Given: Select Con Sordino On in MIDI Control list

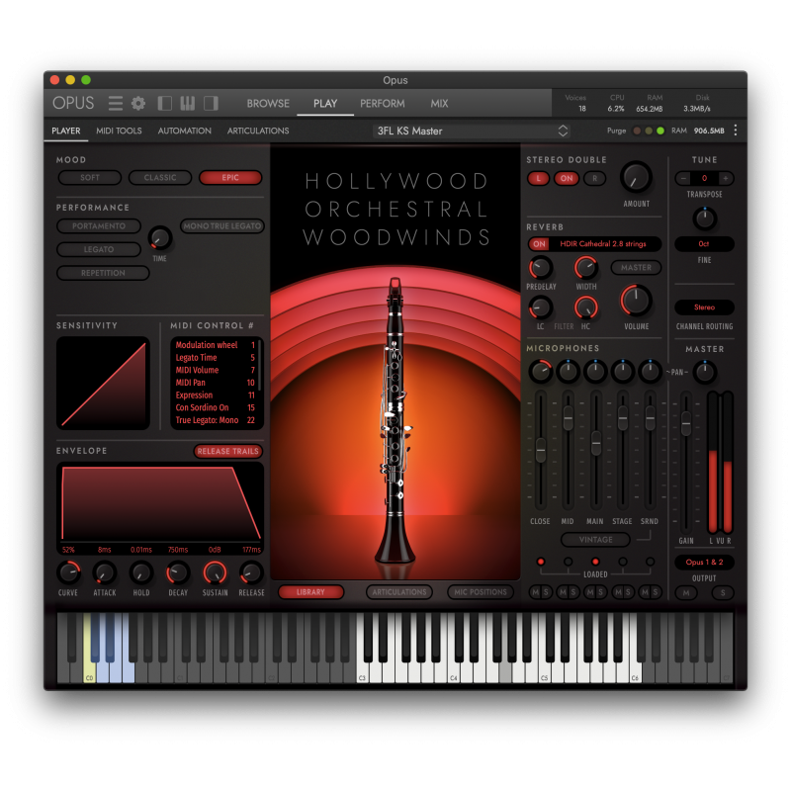Looking at the screenshot, I should (x=215, y=407).
